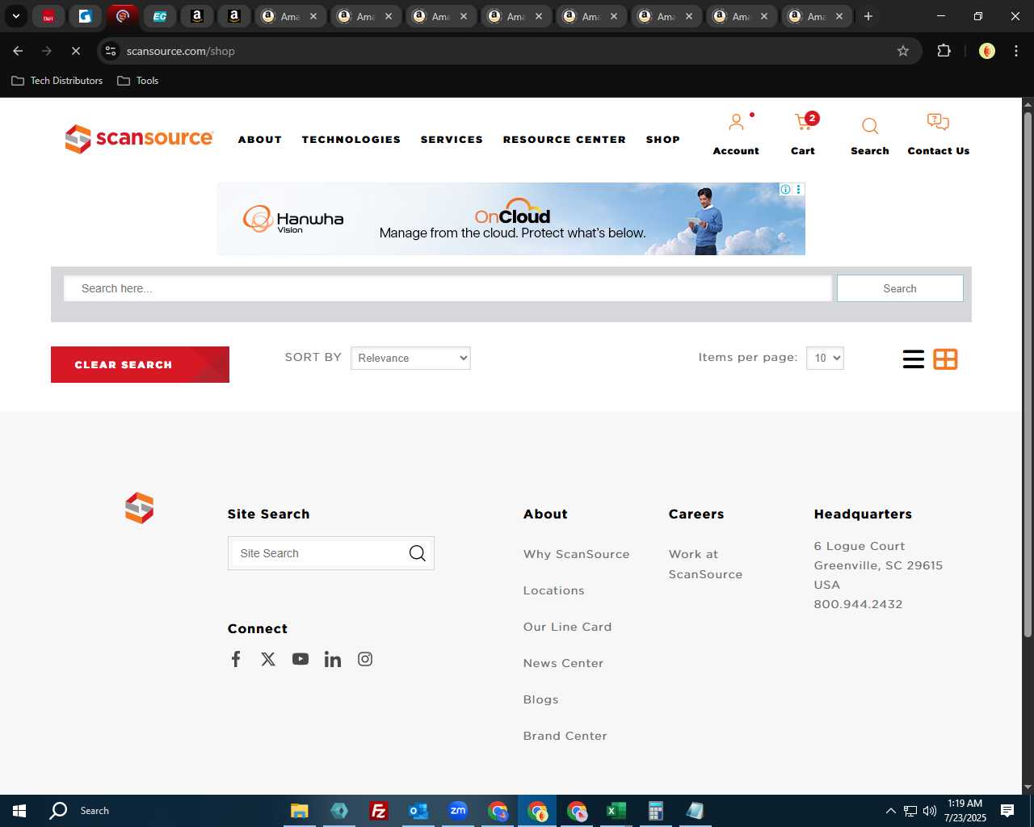Expand the Sort By Relevance dropdown
Image resolution: width=1034 pixels, height=827 pixels.
[x=410, y=358]
